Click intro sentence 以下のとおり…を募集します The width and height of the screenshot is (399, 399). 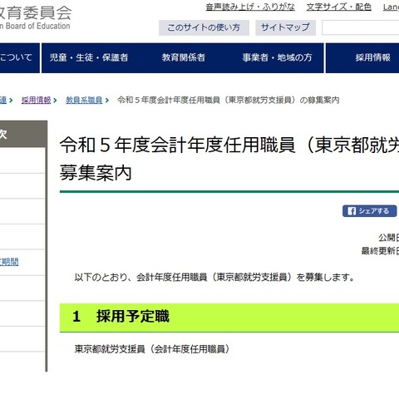pyautogui.click(x=214, y=277)
